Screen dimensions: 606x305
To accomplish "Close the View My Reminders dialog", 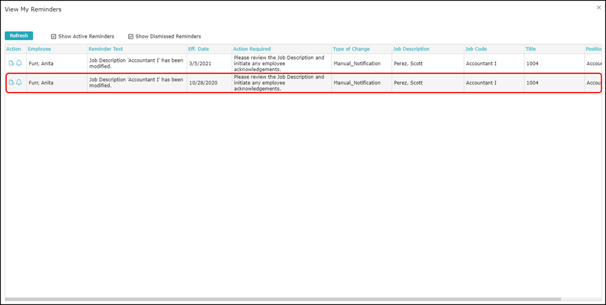I will 599,7.
